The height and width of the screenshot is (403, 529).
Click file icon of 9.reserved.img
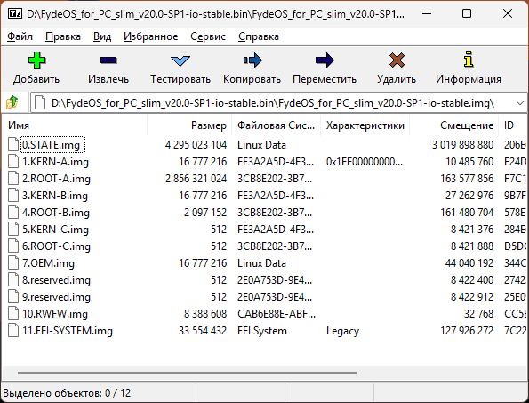[13, 296]
